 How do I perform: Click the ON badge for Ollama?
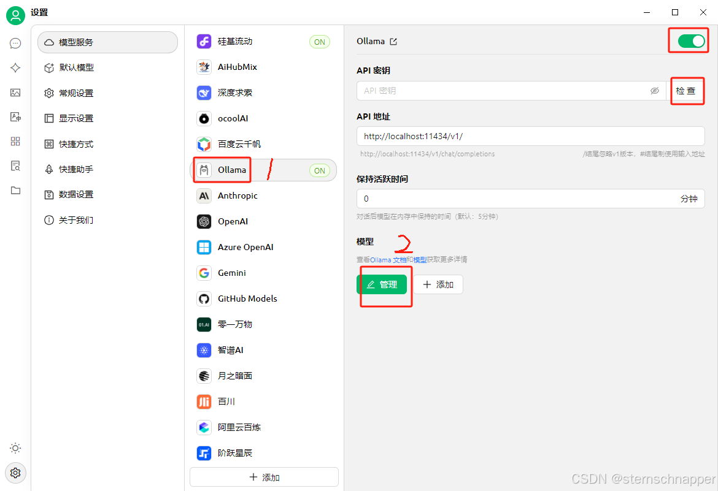click(320, 170)
